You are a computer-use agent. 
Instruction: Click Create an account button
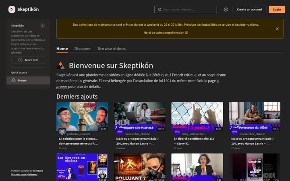[249, 9]
